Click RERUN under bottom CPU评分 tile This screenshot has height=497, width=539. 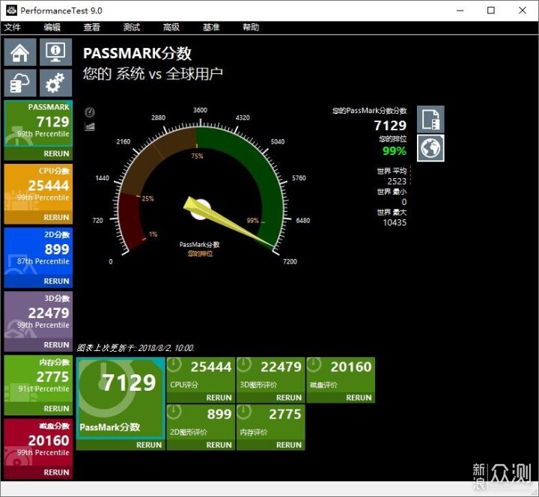point(219,397)
